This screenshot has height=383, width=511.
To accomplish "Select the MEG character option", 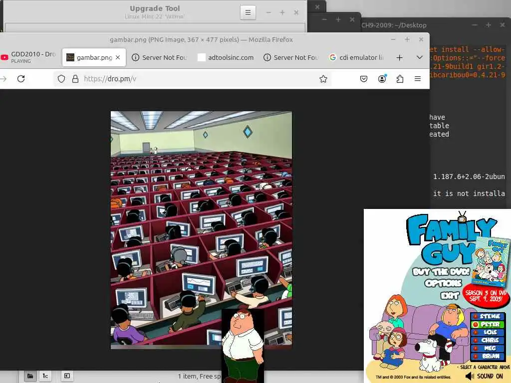I will [x=488, y=348].
